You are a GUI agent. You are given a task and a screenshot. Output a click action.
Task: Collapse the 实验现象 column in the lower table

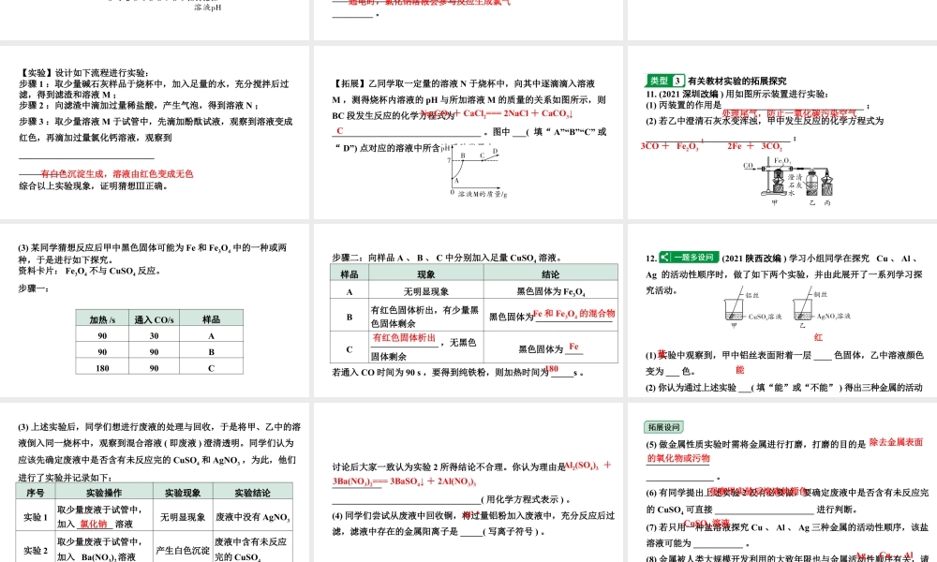[184, 490]
